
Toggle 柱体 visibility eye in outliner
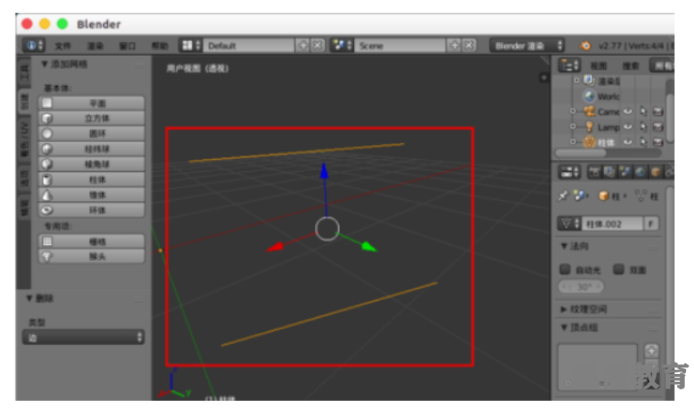pyautogui.click(x=627, y=142)
